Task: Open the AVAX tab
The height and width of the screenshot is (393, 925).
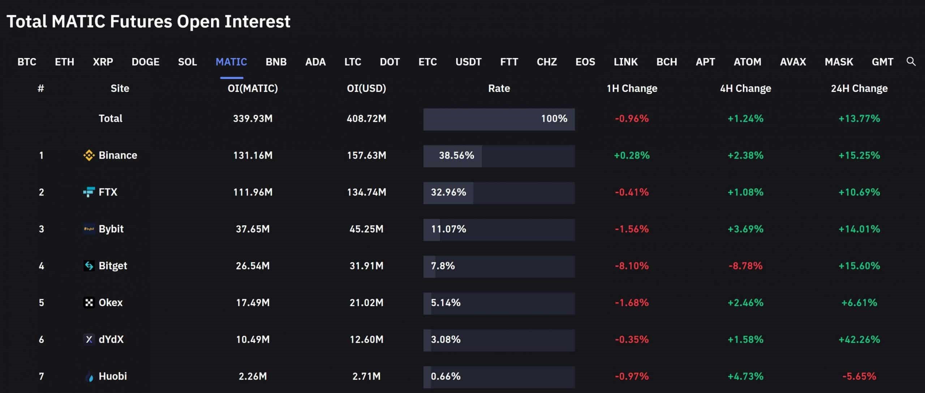Action: click(x=793, y=62)
